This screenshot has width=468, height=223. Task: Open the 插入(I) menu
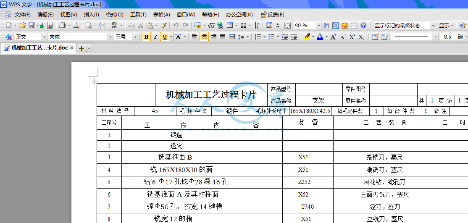point(91,15)
